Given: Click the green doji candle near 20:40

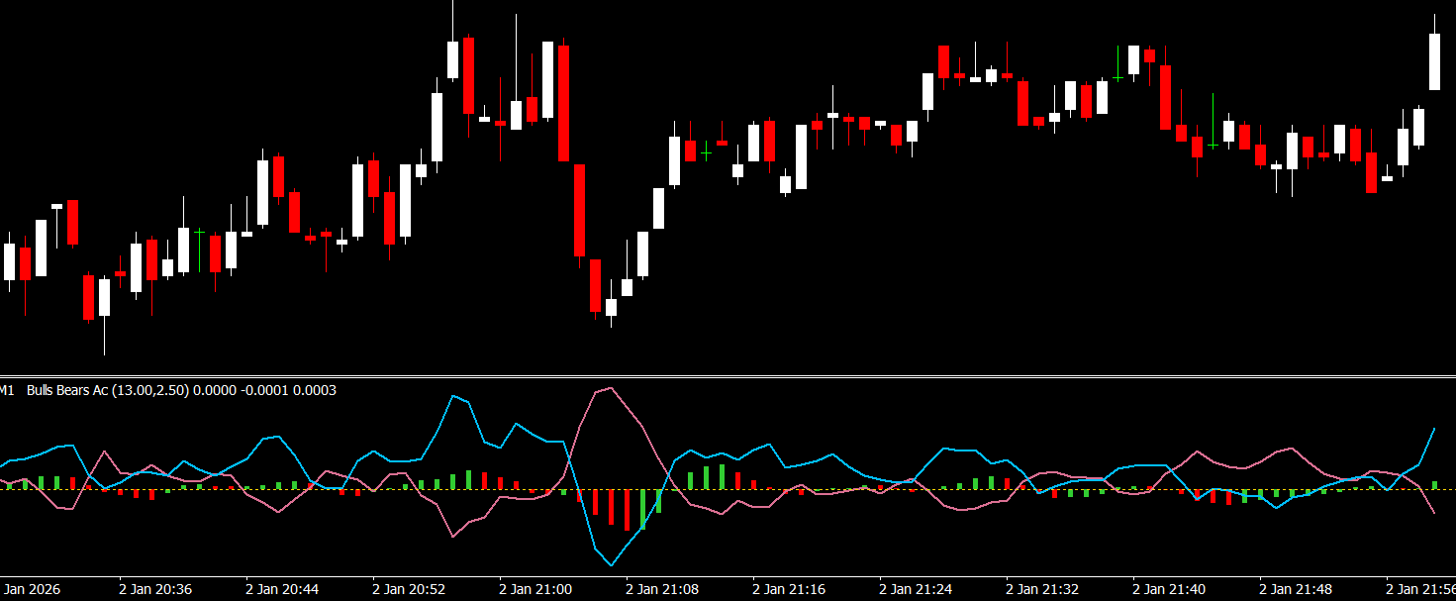Looking at the screenshot, I should click(x=199, y=232).
